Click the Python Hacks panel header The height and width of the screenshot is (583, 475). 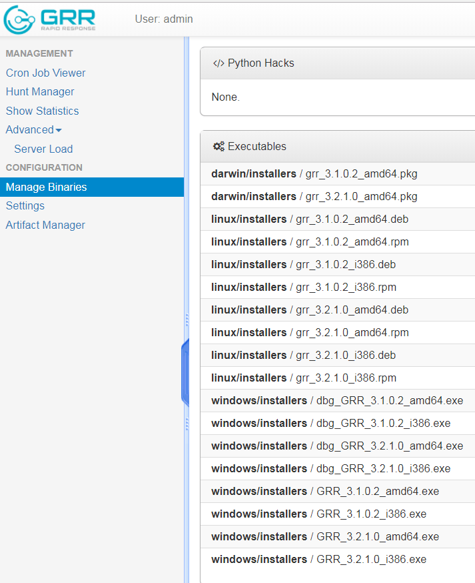pyautogui.click(x=337, y=63)
